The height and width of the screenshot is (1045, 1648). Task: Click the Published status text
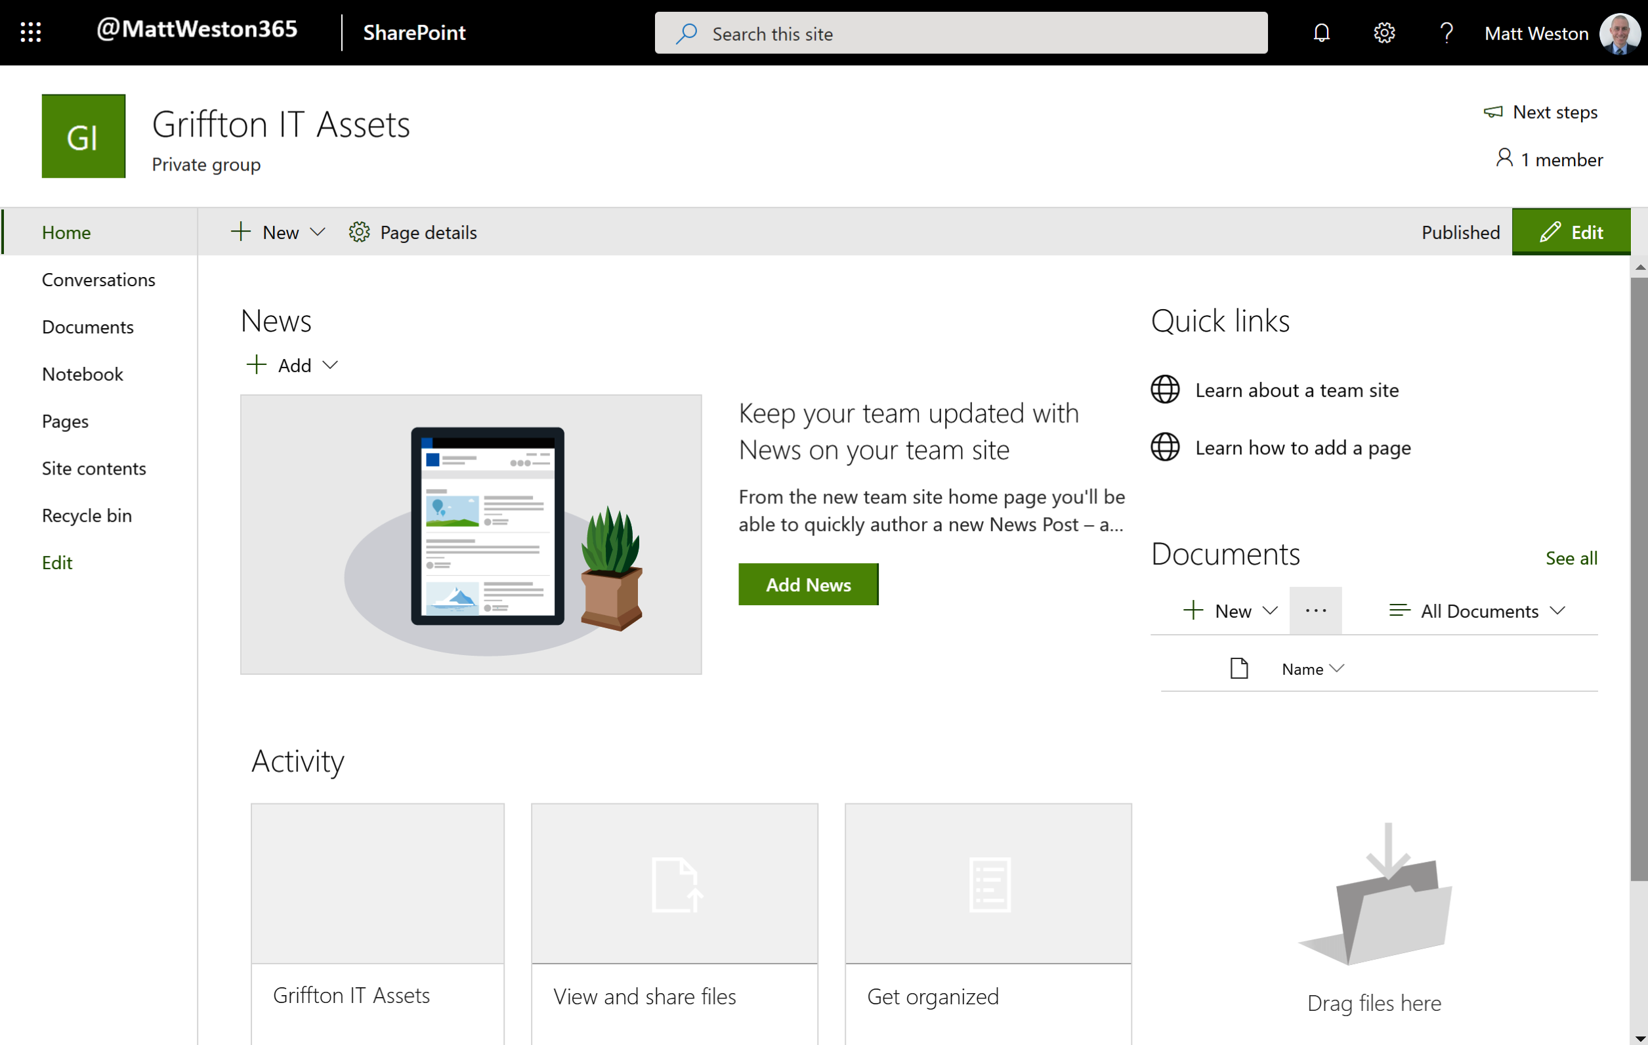1460,232
